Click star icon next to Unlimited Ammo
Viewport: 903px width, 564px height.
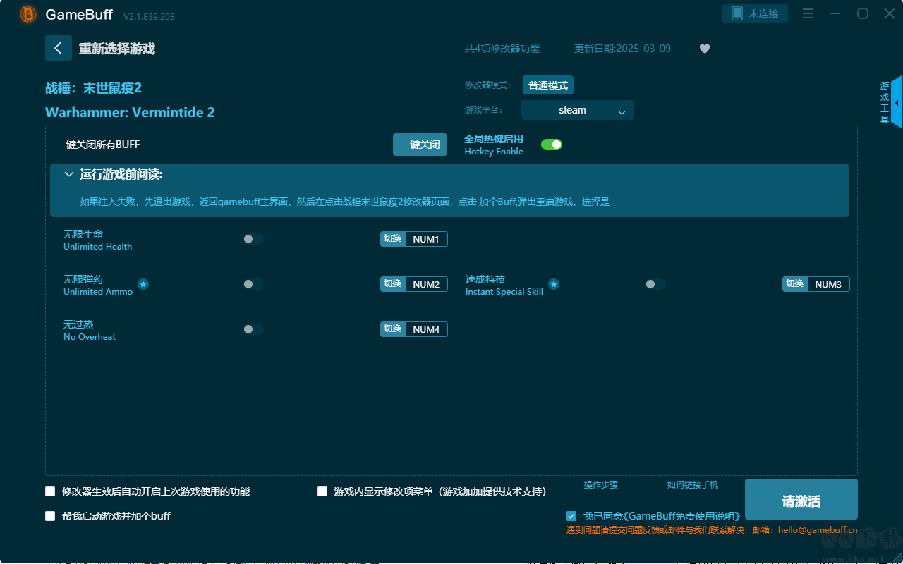[143, 284]
